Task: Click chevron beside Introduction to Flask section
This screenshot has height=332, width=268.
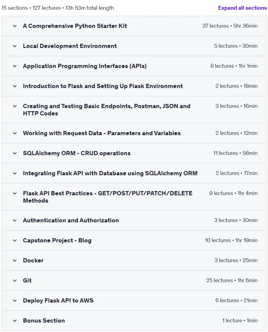Action: tap(15, 86)
